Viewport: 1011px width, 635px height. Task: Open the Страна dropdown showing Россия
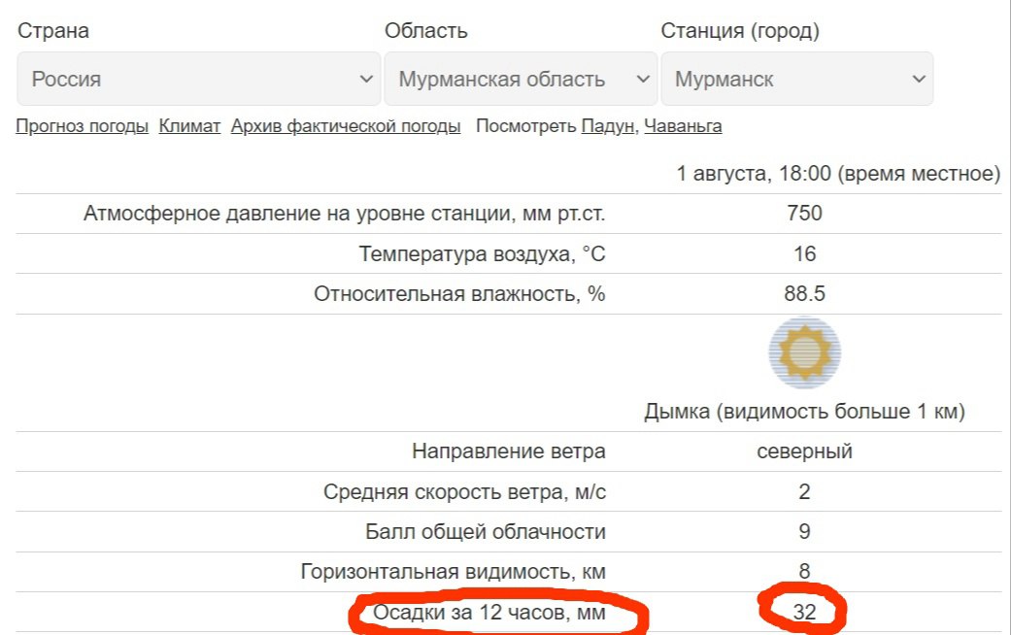coord(198,79)
